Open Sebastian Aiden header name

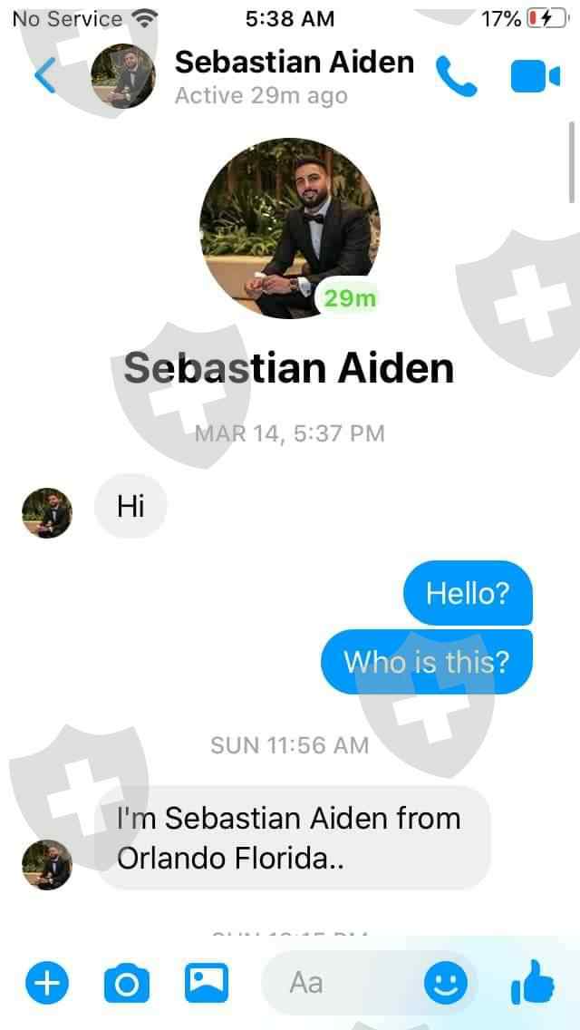[x=295, y=63]
